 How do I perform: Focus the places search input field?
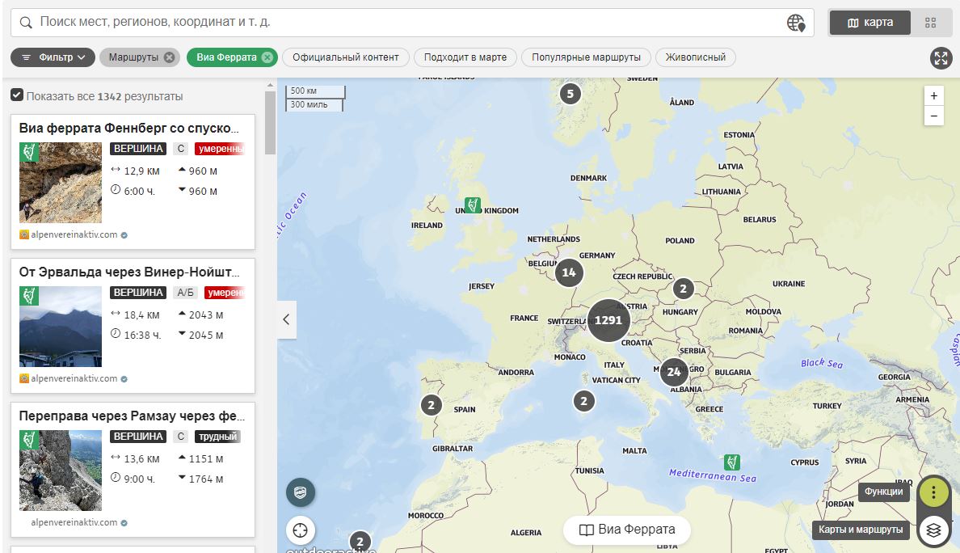[411, 22]
